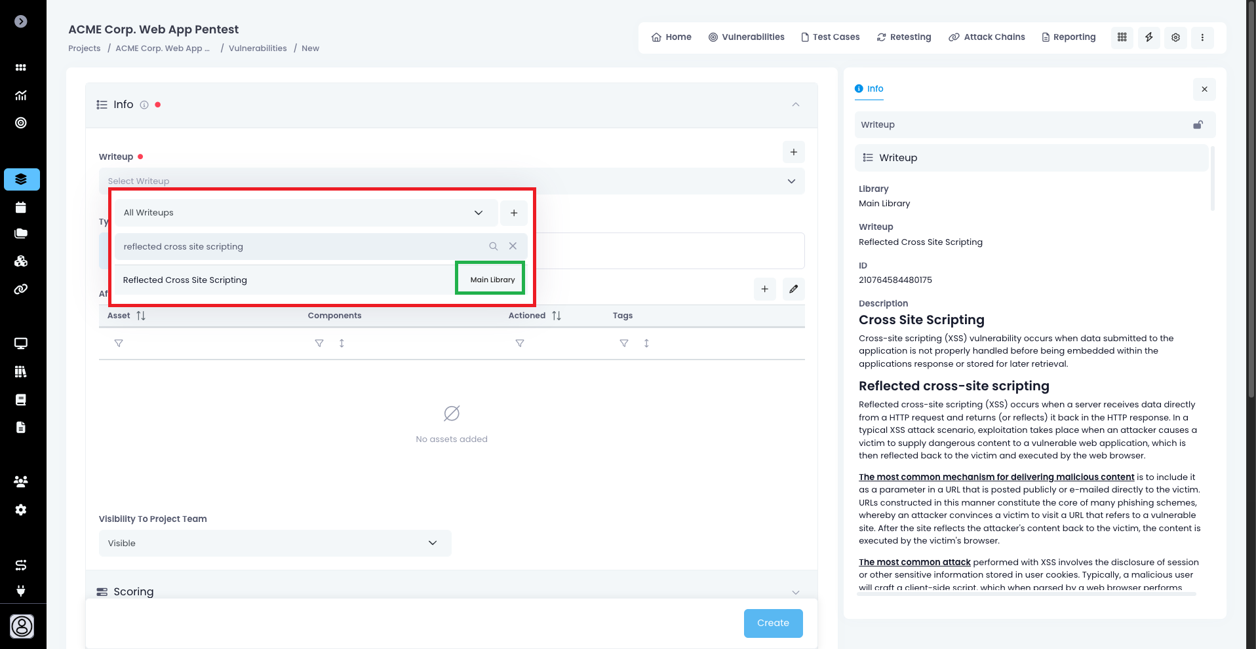Open the All Writeups dropdown
This screenshot has height=649, width=1256.
click(306, 213)
